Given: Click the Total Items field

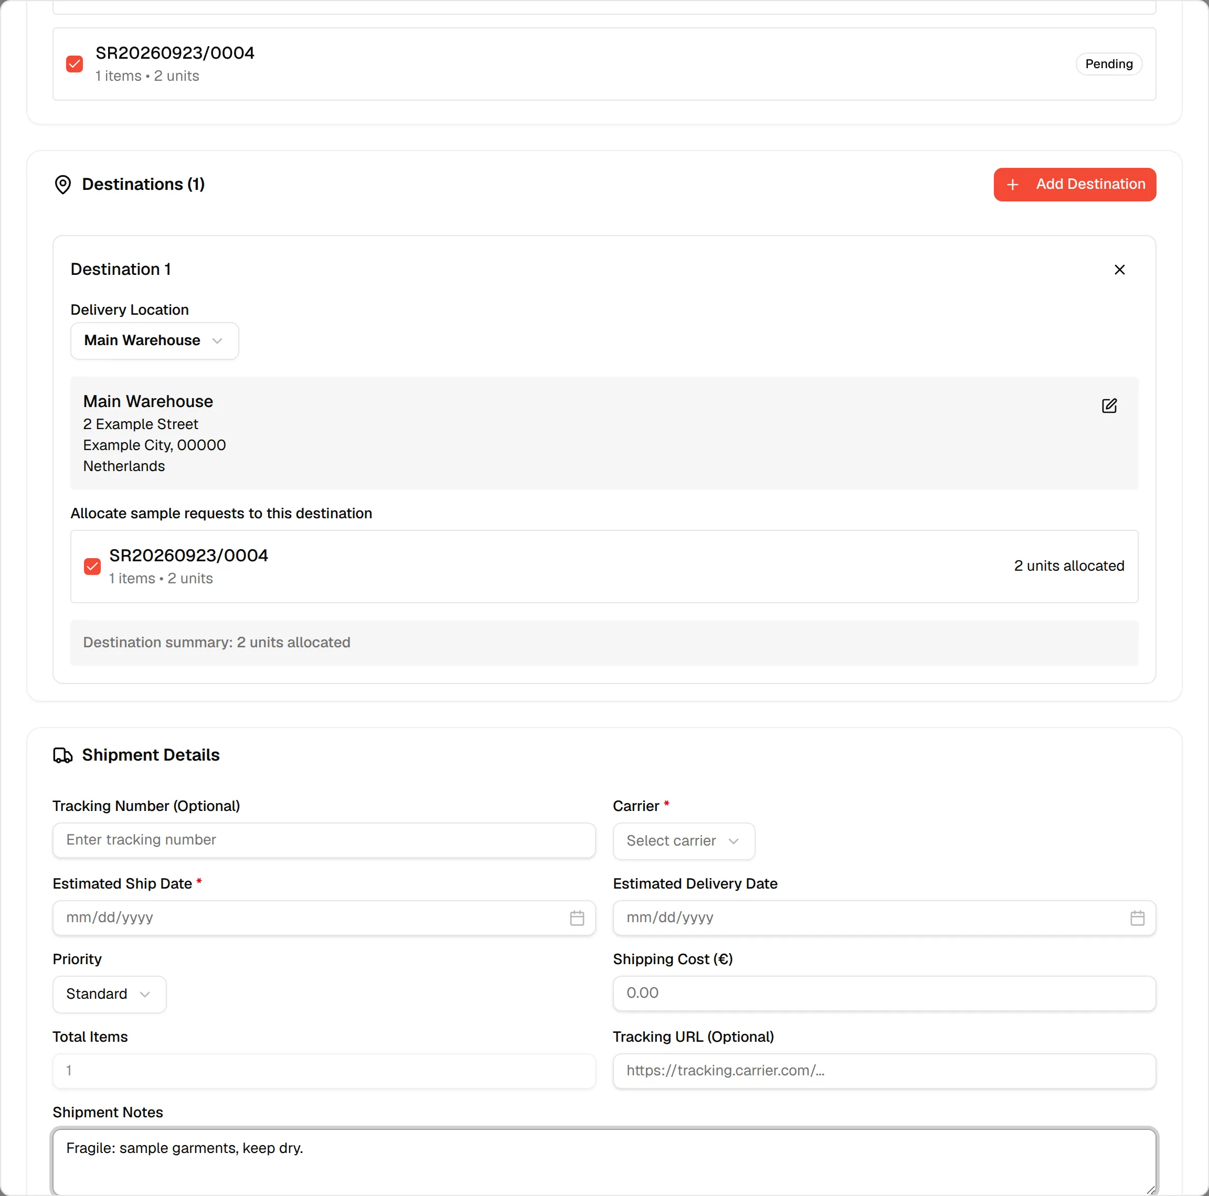Looking at the screenshot, I should pos(324,1071).
